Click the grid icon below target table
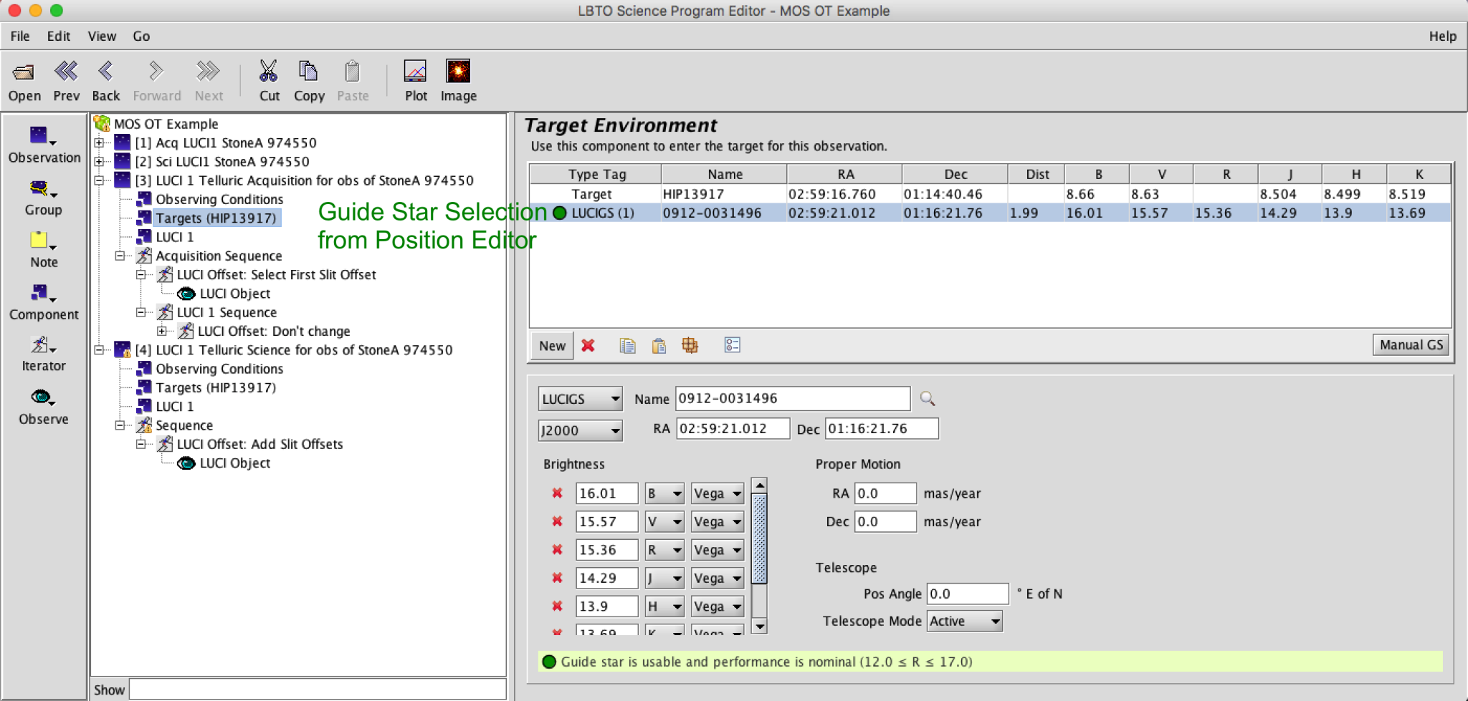Viewport: 1468px width, 701px height. coord(690,346)
